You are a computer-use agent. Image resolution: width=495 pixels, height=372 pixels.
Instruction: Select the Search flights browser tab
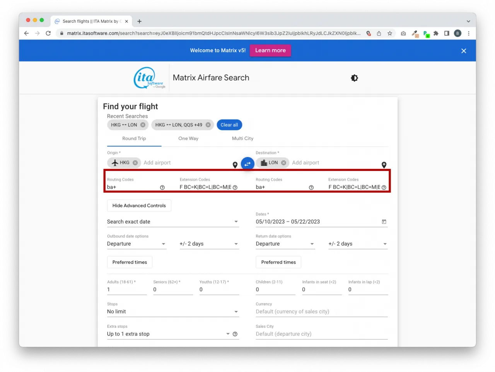(91, 21)
